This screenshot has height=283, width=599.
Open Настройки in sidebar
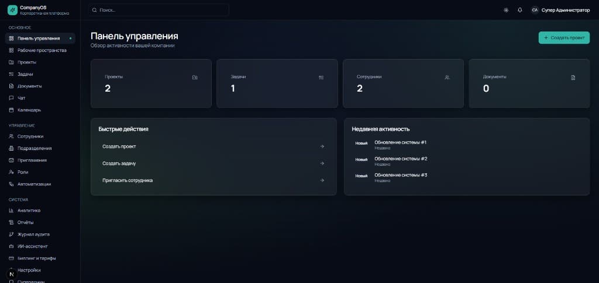point(40,270)
